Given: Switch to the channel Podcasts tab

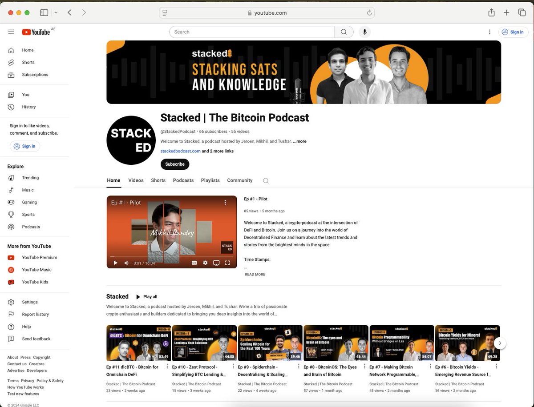Looking at the screenshot, I should pos(183,180).
